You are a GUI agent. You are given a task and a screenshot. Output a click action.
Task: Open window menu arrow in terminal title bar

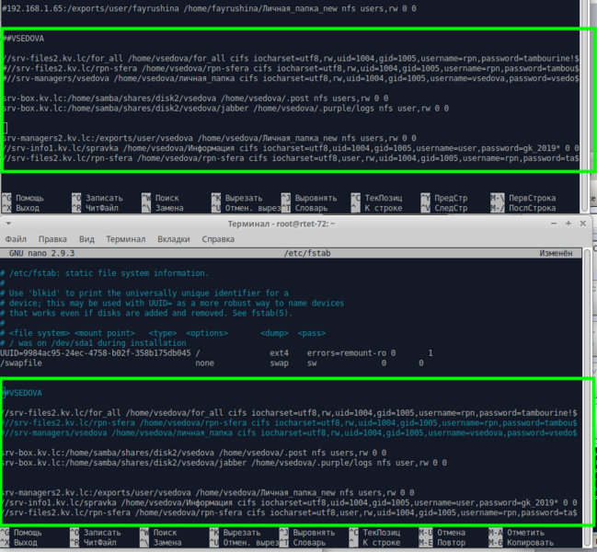tap(8, 224)
